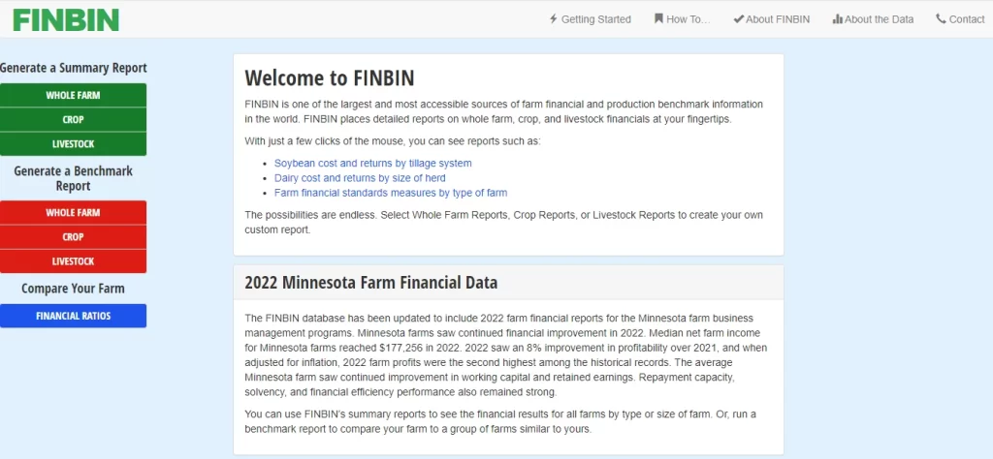Open Farm financial standards measures by type of farm
This screenshot has height=459, width=993.
click(x=391, y=193)
